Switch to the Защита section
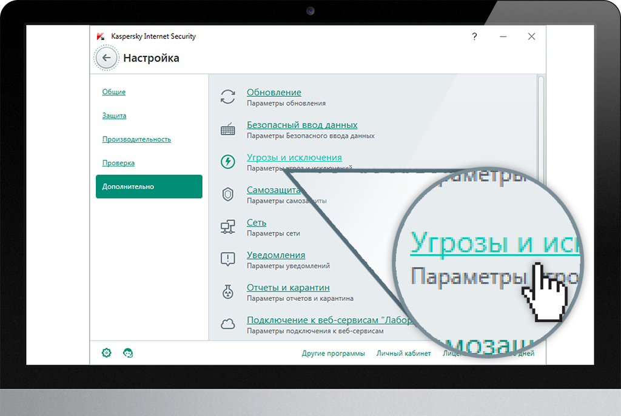The width and height of the screenshot is (621, 416). (x=114, y=116)
